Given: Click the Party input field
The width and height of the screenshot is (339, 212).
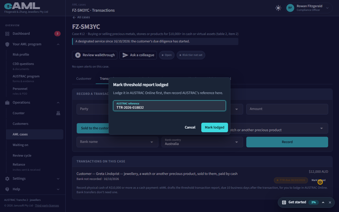Looking at the screenshot, I should [x=92, y=109].
